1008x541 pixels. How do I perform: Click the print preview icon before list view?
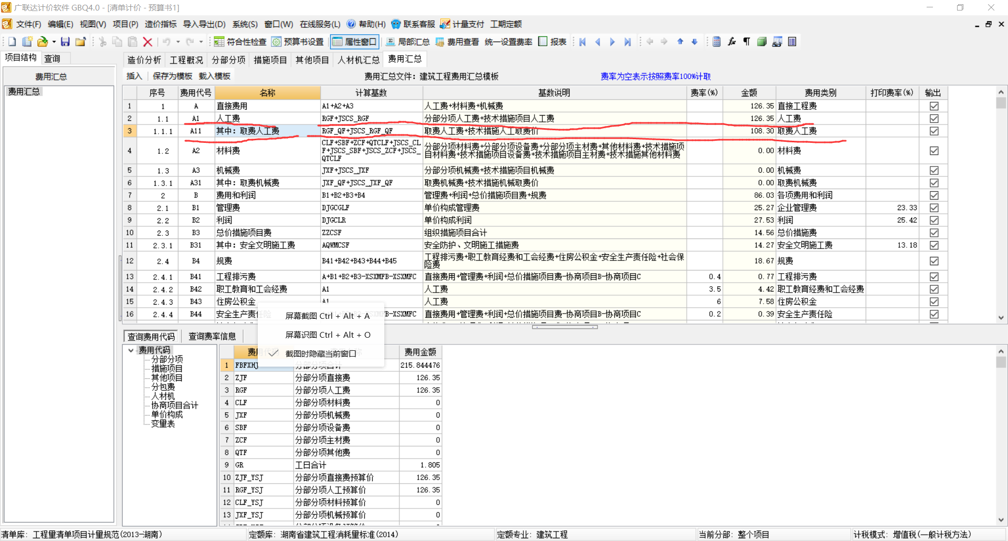click(x=777, y=41)
